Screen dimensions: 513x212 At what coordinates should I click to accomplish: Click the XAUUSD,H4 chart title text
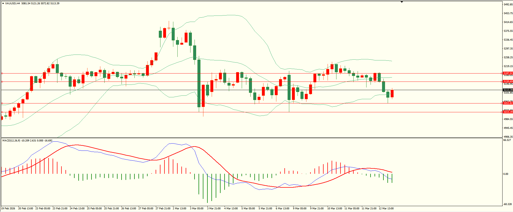pos(12,3)
